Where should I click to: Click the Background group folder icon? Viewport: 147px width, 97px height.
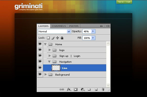pyautogui.click(x=50, y=74)
